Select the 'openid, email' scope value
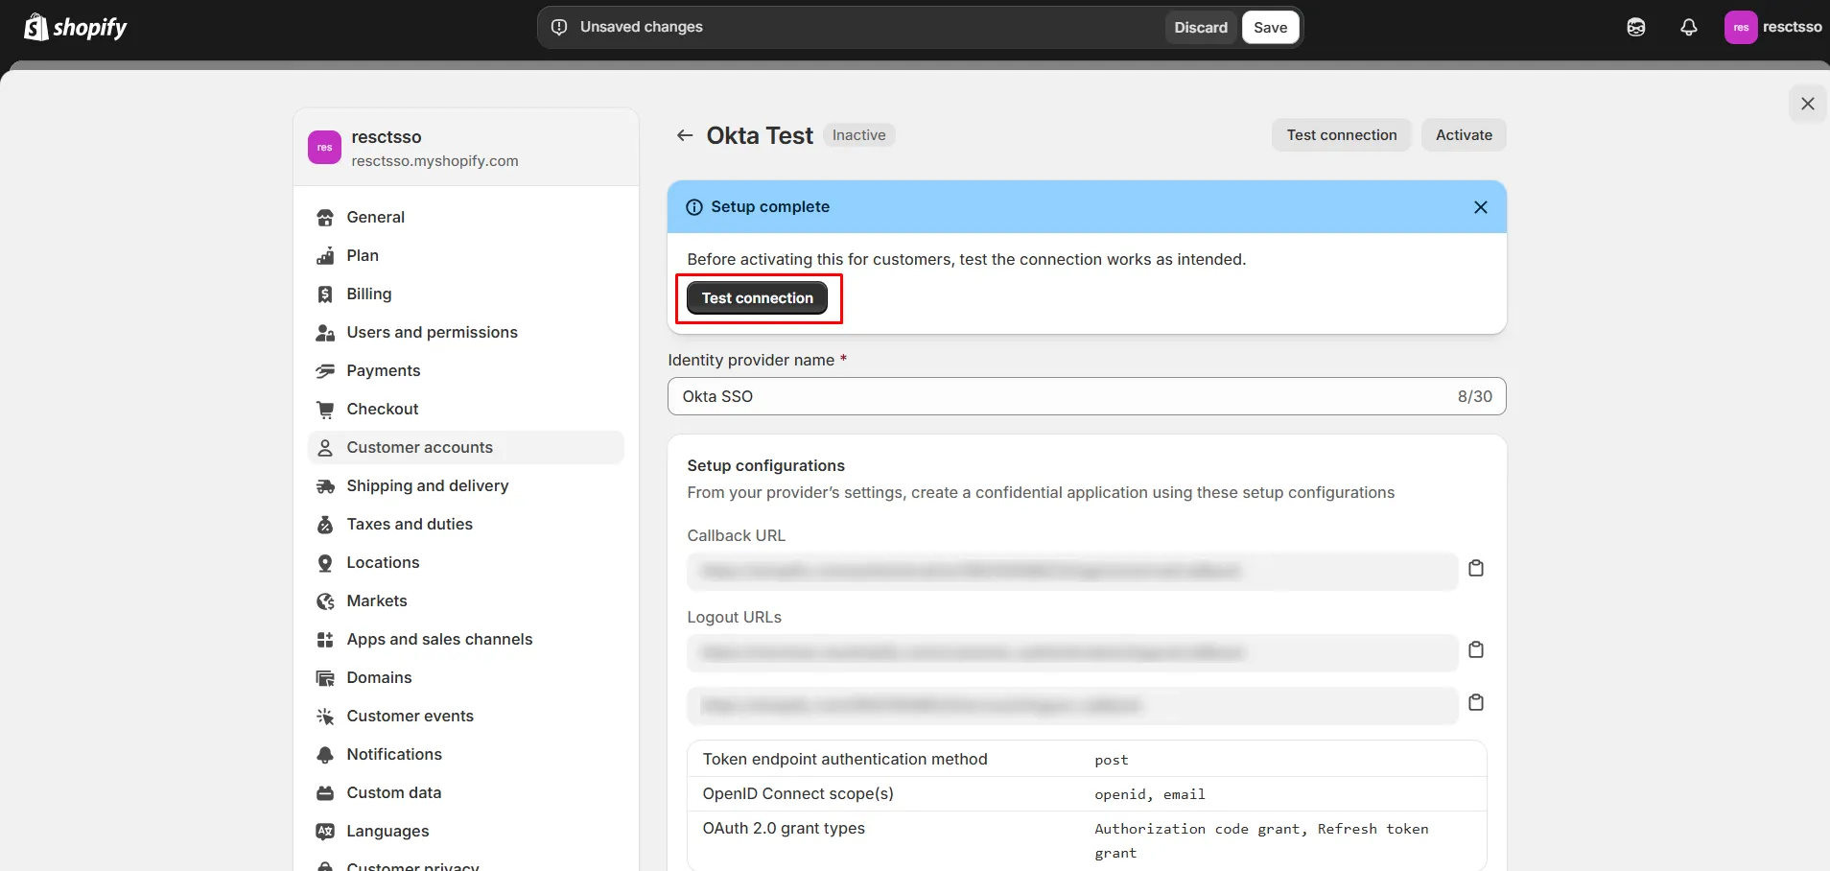This screenshot has width=1830, height=871. click(x=1150, y=794)
